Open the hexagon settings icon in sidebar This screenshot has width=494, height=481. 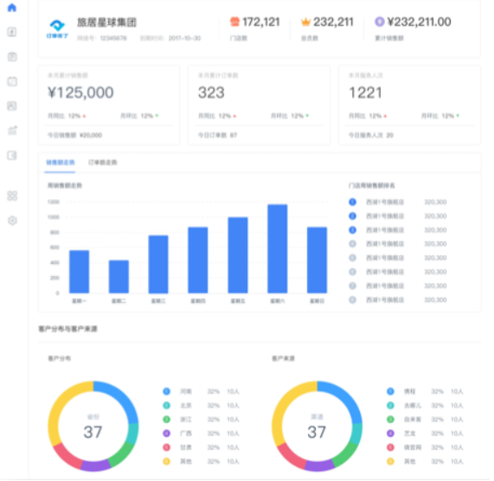click(x=12, y=221)
